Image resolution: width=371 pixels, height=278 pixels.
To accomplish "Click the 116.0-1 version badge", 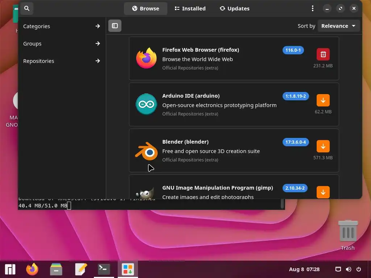I will [x=293, y=50].
